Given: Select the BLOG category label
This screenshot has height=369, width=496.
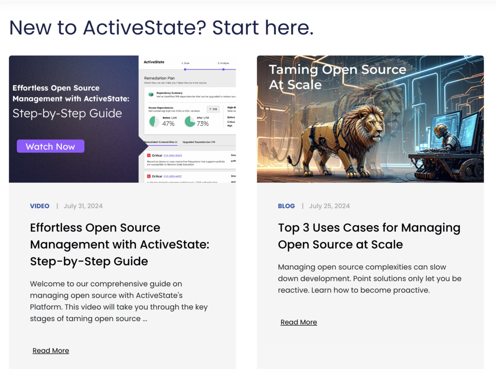Looking at the screenshot, I should pyautogui.click(x=286, y=206).
